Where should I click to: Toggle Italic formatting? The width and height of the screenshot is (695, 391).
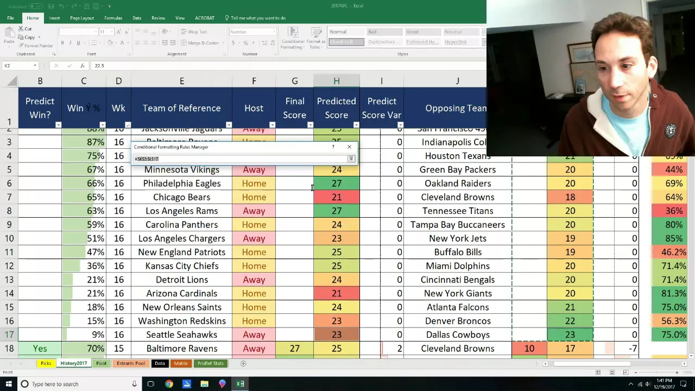(x=70, y=43)
